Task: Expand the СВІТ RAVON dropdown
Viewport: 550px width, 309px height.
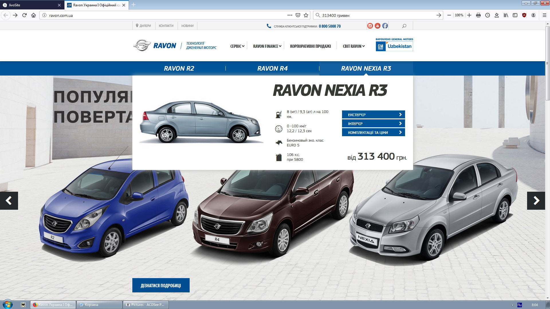Action: tap(354, 46)
